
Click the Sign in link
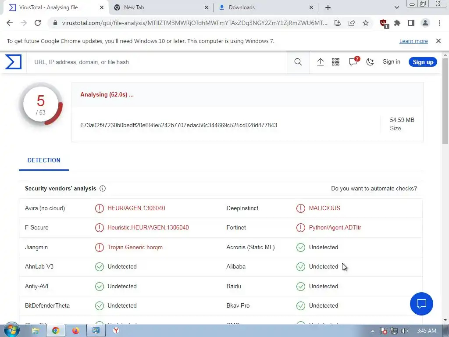pyautogui.click(x=392, y=61)
